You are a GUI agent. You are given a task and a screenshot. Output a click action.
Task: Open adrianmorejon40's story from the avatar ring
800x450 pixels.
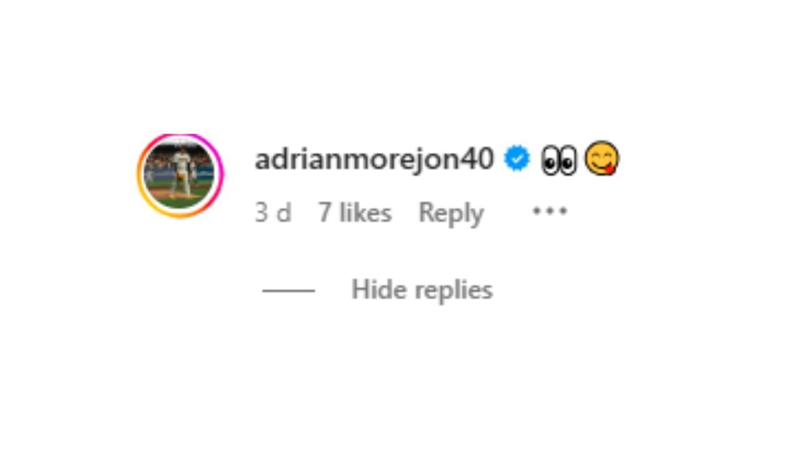point(180,175)
